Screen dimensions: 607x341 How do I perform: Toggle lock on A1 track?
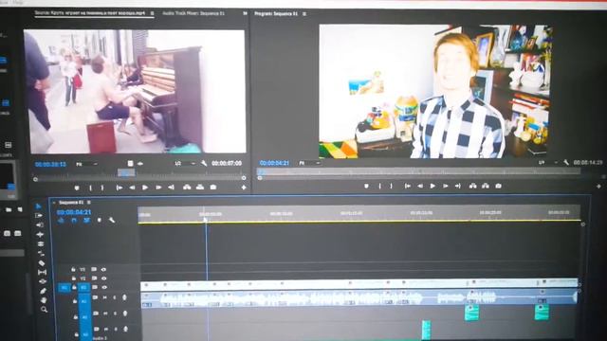tap(75, 300)
